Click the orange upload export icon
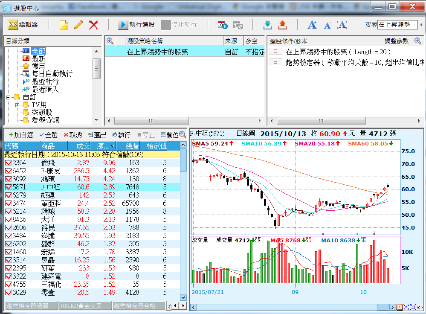The width and height of the screenshot is (426, 314). pyautogui.click(x=282, y=25)
